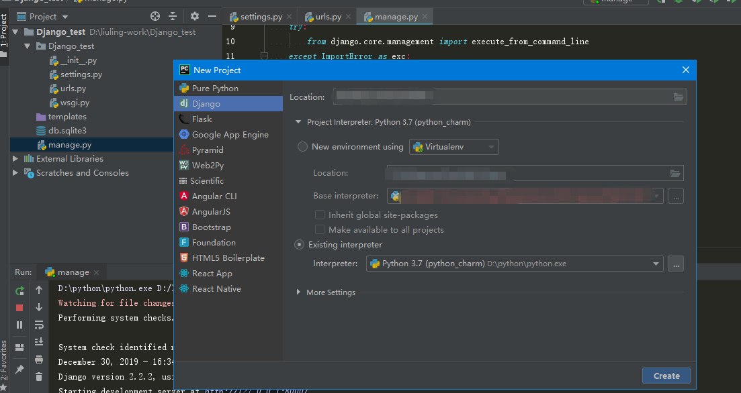Hide the Project tool window
741x393 pixels.
point(212,17)
